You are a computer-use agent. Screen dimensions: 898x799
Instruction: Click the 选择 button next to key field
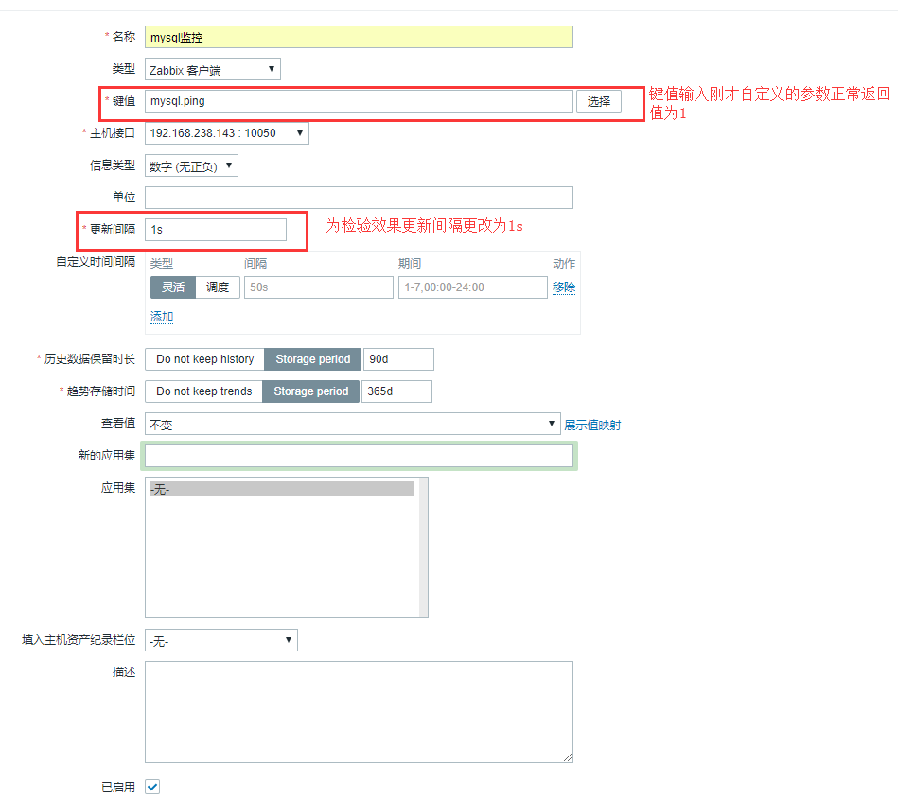598,101
